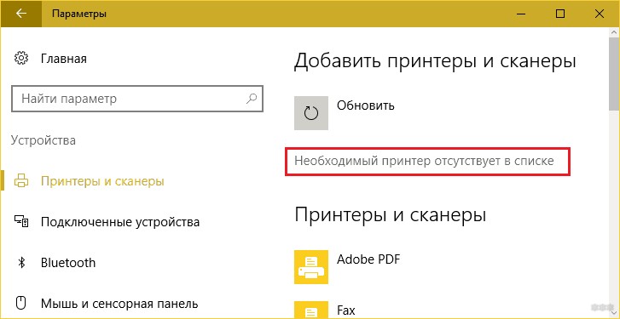The width and height of the screenshot is (620, 319).
Task: Open Мышь и сенсорная панель settings
Action: [119, 304]
